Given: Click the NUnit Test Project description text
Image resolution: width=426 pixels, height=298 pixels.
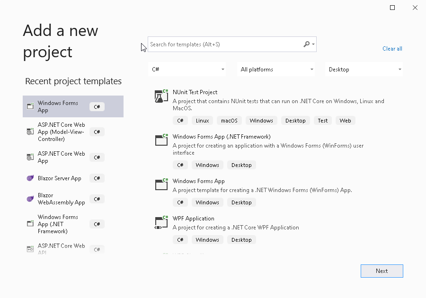Looking at the screenshot, I should [278, 105].
